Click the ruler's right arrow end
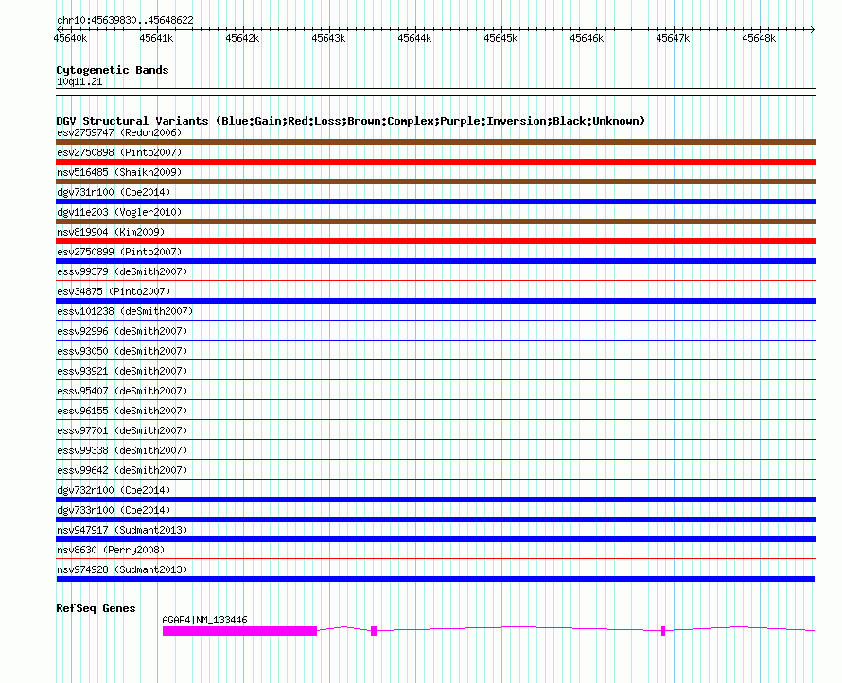The width and height of the screenshot is (842, 683). (x=813, y=29)
